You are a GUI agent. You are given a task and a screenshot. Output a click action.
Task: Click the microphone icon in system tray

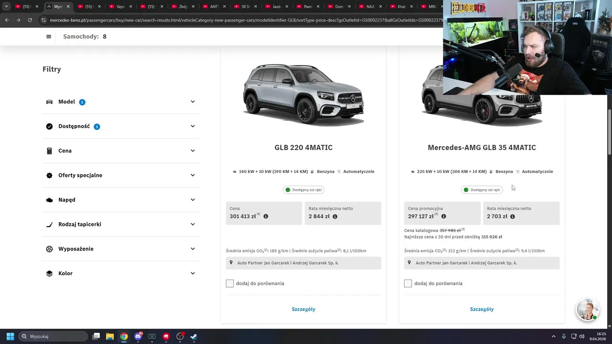coord(564,336)
